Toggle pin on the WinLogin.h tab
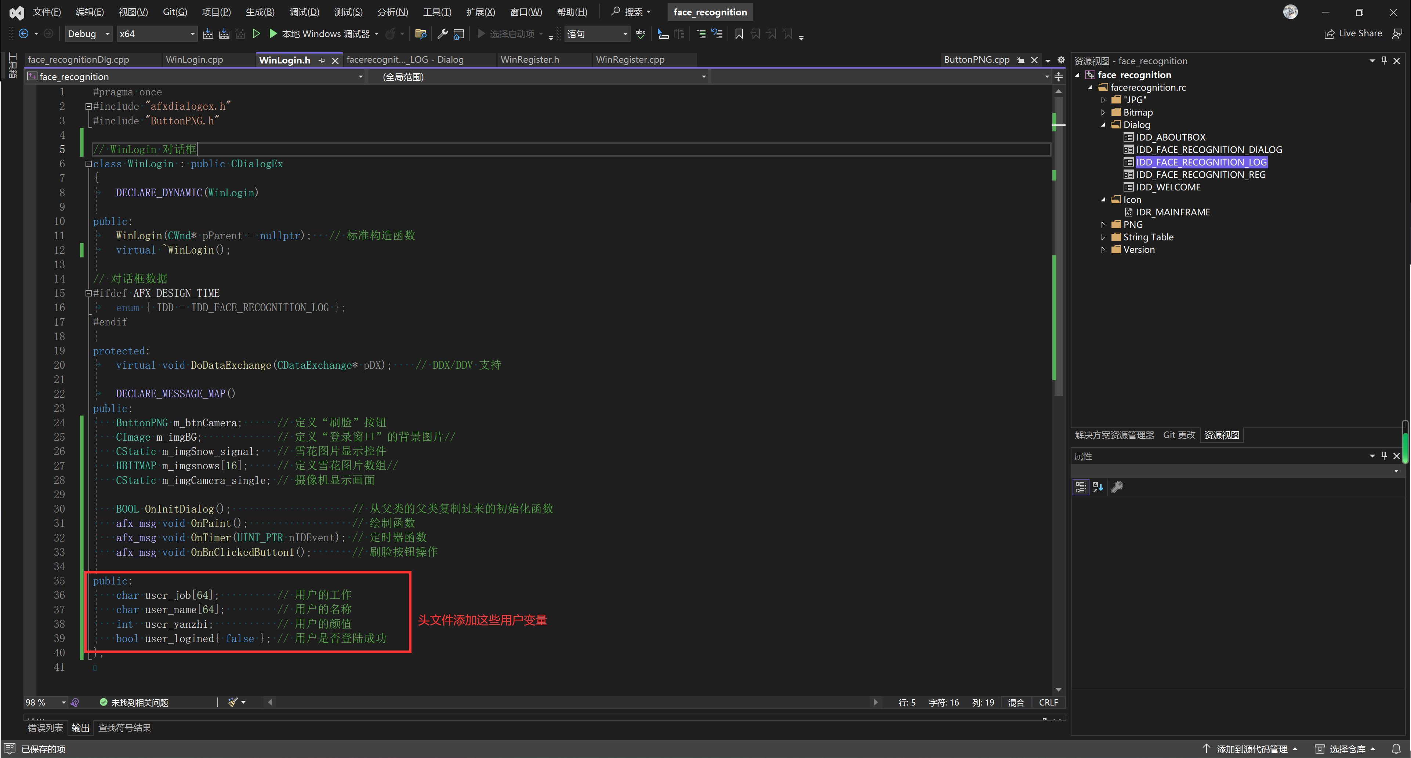Image resolution: width=1411 pixels, height=758 pixels. click(322, 60)
